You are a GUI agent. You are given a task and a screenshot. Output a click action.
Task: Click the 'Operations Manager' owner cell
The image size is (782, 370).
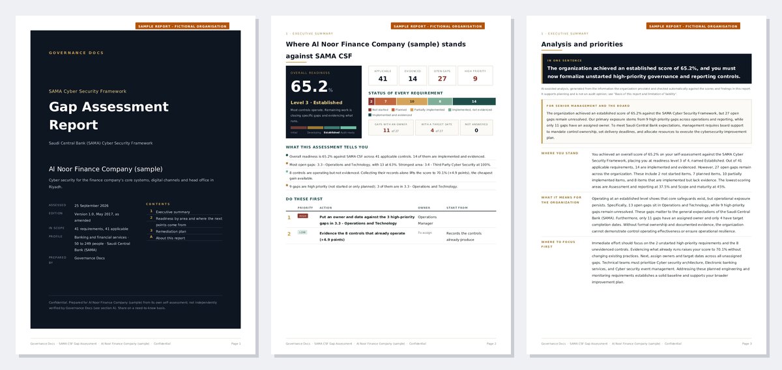tap(427, 220)
